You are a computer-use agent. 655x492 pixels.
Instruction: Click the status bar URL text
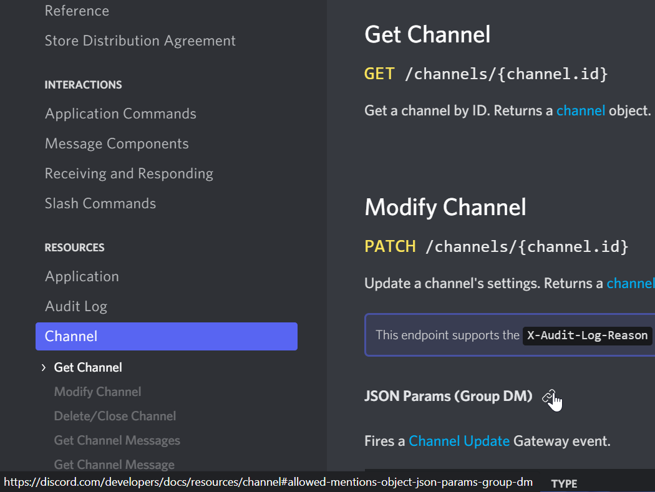tap(268, 483)
